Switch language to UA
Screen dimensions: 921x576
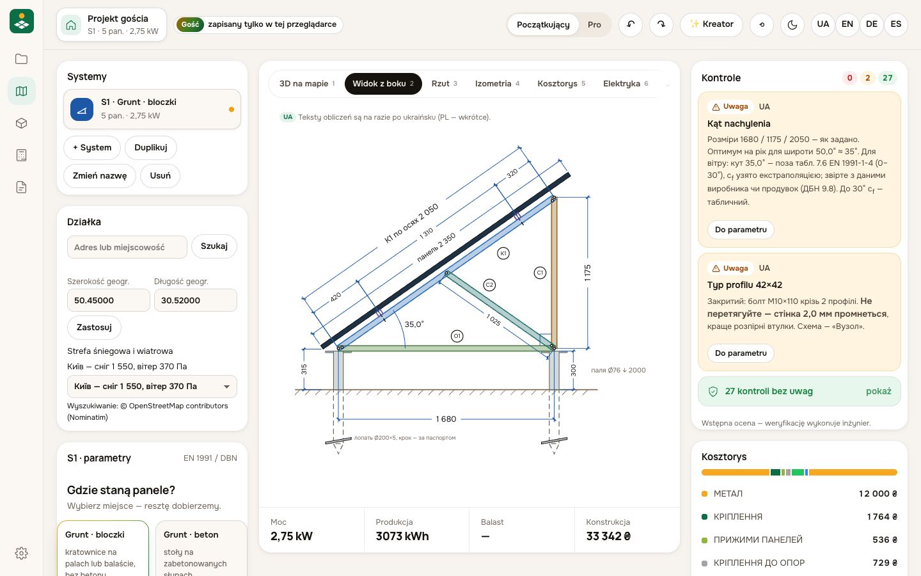[823, 24]
